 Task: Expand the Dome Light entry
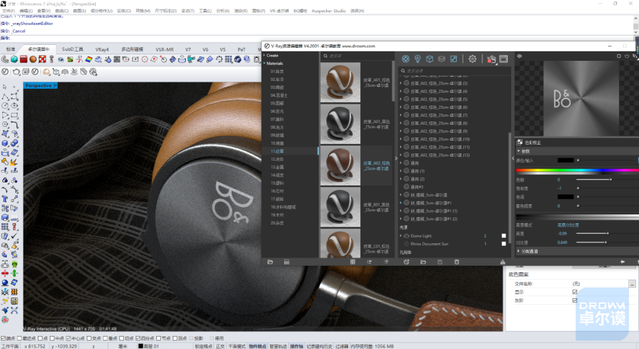click(x=401, y=236)
